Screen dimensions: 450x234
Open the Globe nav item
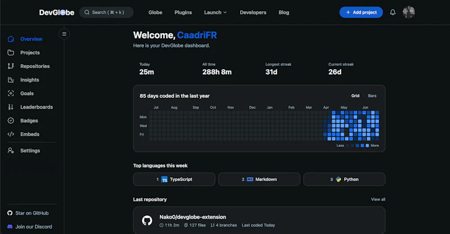(155, 12)
